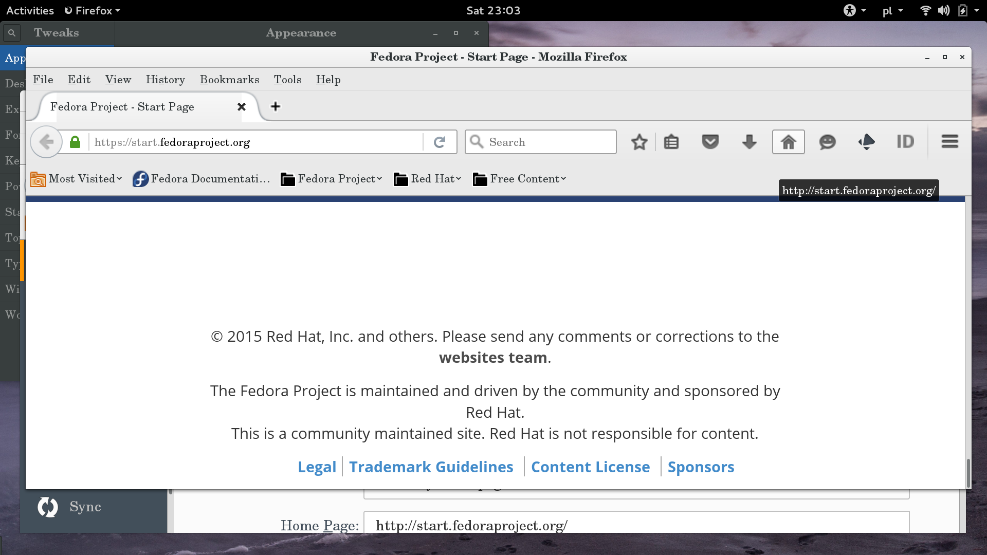
Task: Click the Firefox back arrow button
Action: [x=46, y=142]
